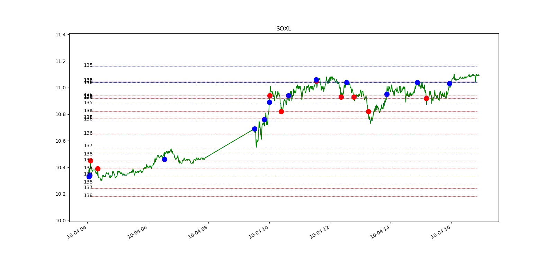Image resolution: width=554 pixels, height=277 pixels.
Task: Click the blue marker at 10.89 at 10:00
Action: pos(269,102)
